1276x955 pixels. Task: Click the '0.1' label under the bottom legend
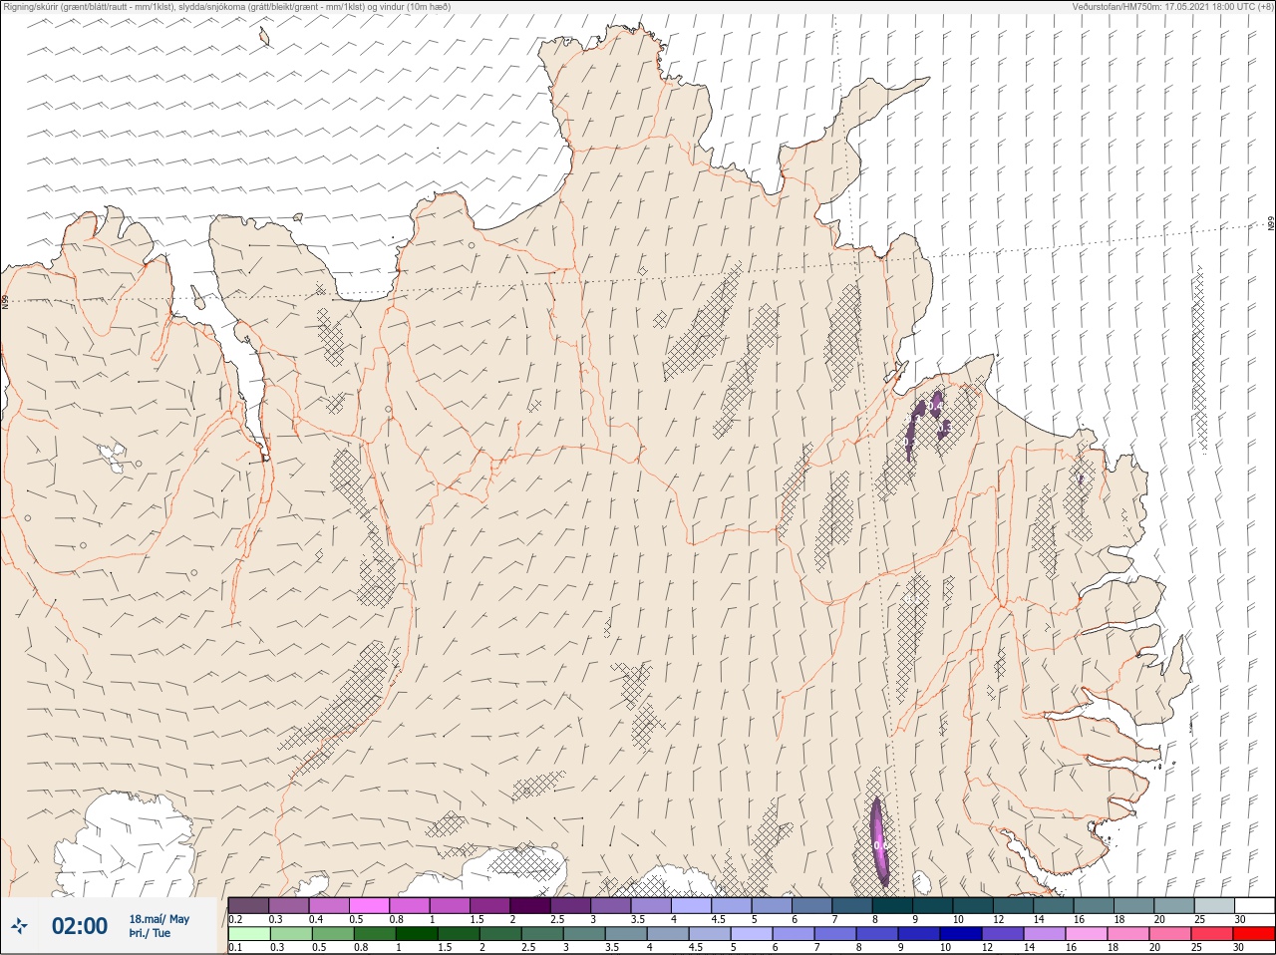click(x=235, y=947)
